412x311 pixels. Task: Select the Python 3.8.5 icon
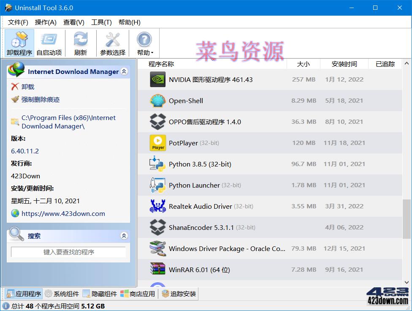[x=157, y=164]
